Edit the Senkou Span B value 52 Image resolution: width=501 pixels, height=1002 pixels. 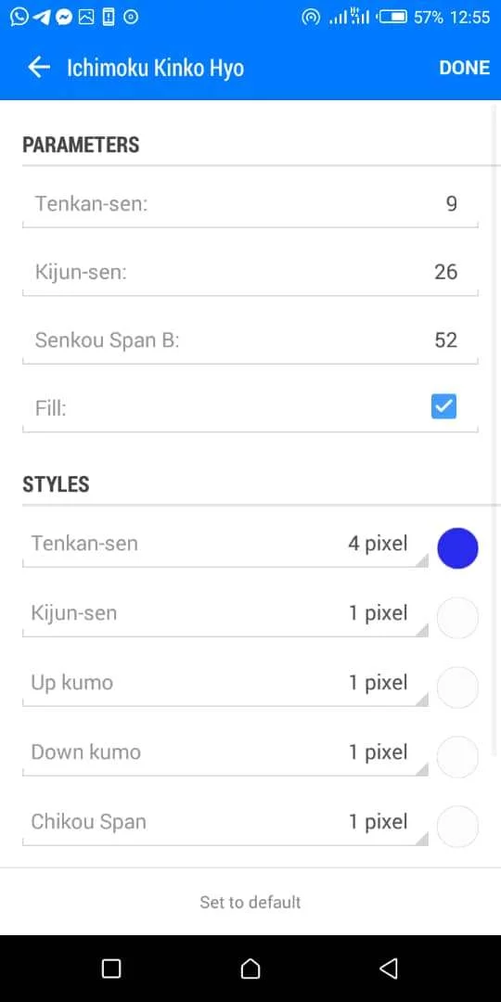tap(250, 340)
